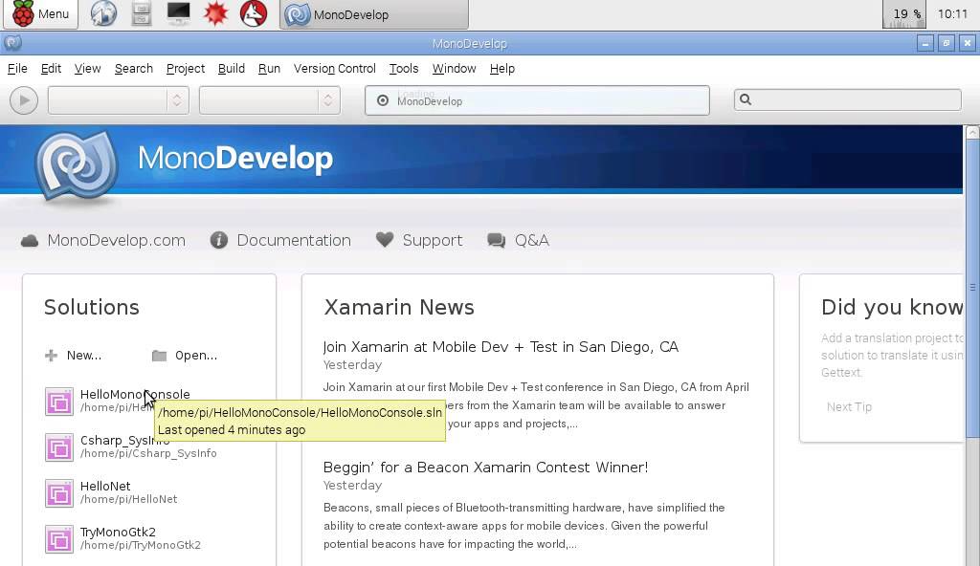Open the file manager icon in taskbar
The image size is (980, 566).
[142, 13]
